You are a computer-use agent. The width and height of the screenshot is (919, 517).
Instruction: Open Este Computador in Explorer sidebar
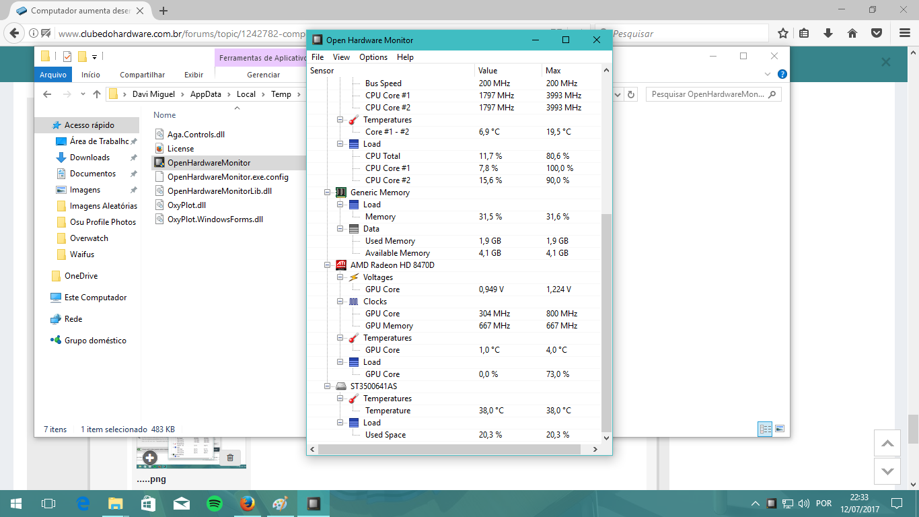pos(96,298)
